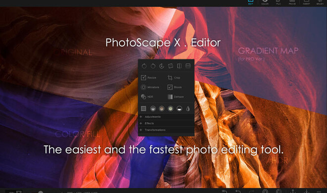The width and height of the screenshot is (327, 193).
Task: Click 'The easiest and the fastest photo editing tool.' text
Action: point(163,149)
